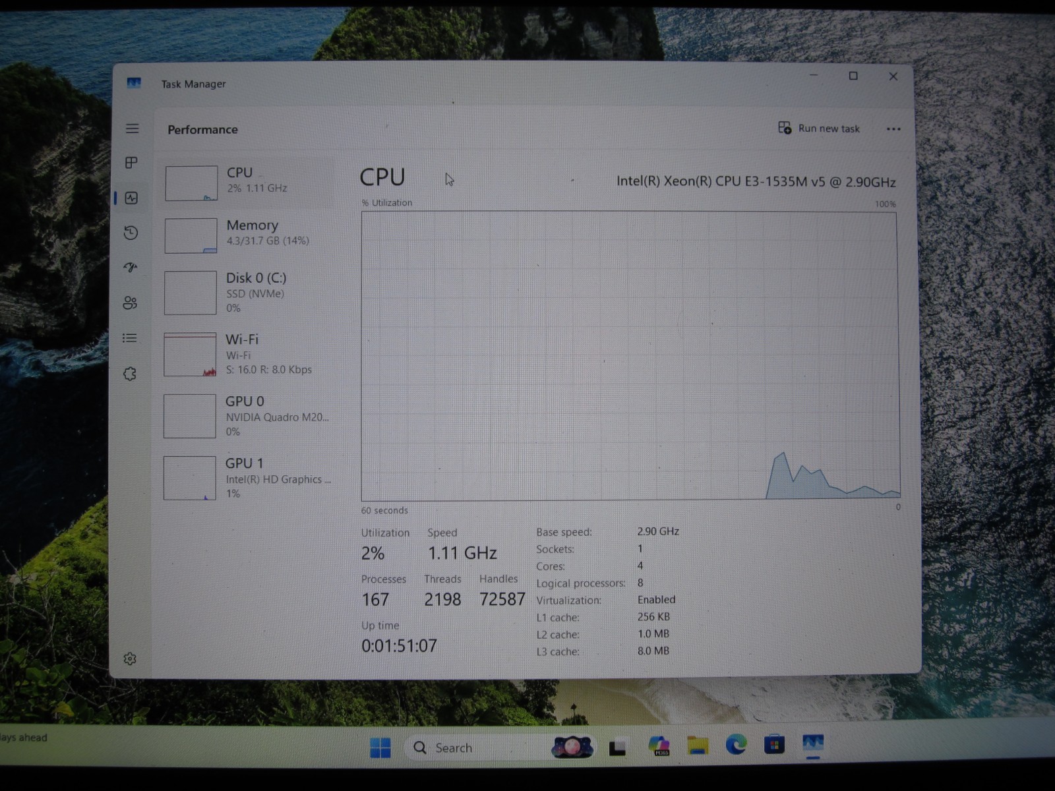
Task: Minimize the Task Manager window
Action: (814, 76)
